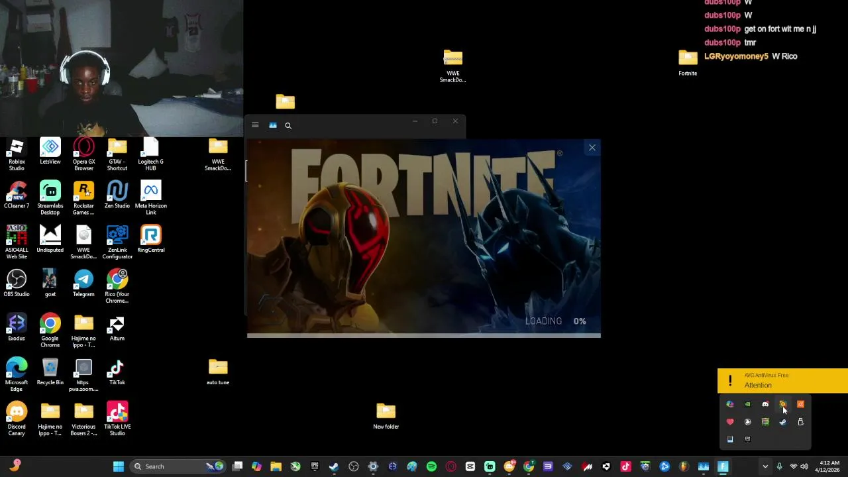Screen dimensions: 848x477
Task: Collapse the hidden tray icons chevron
Action: point(765,466)
